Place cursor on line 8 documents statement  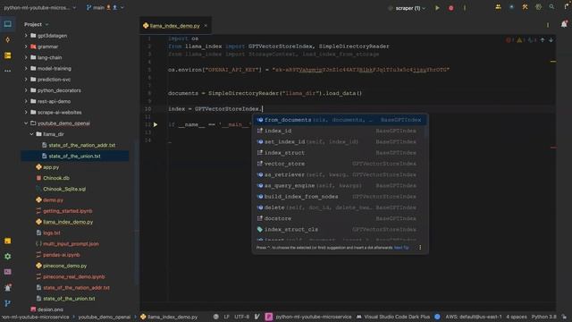(265, 93)
